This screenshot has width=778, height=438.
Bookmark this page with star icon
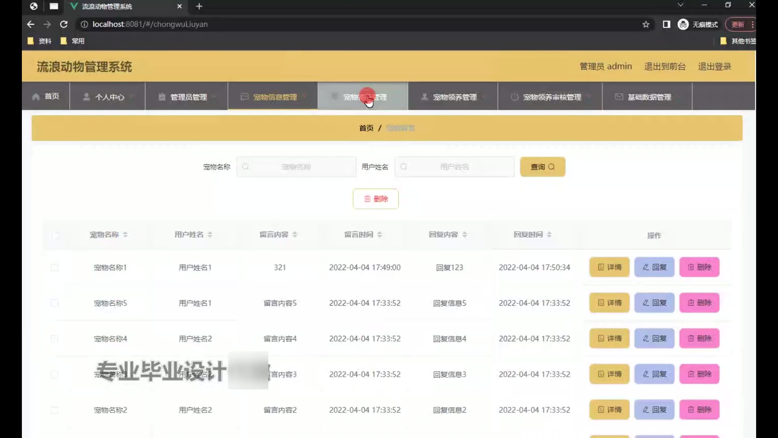tap(646, 24)
